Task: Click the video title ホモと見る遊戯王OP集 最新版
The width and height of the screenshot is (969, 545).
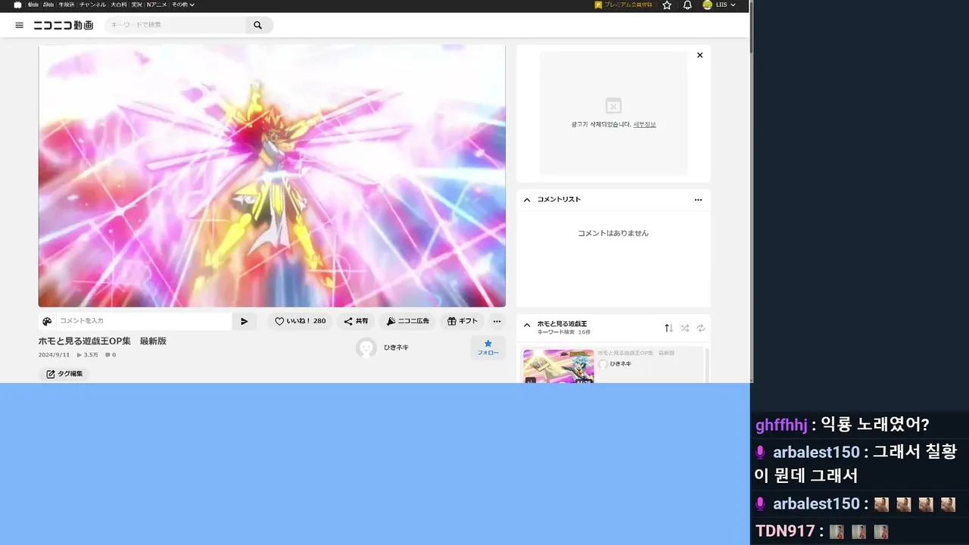Action: pos(102,341)
